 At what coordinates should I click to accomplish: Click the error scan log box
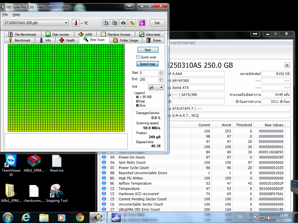(66, 141)
